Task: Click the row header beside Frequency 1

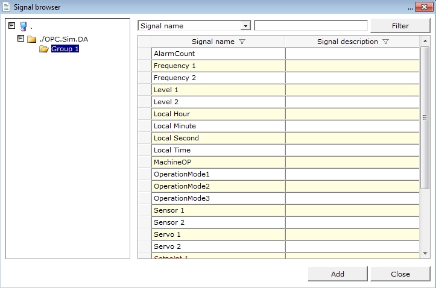Action: 144,66
